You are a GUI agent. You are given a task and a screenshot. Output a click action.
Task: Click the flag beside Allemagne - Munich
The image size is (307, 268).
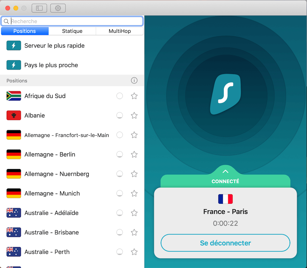point(14,193)
